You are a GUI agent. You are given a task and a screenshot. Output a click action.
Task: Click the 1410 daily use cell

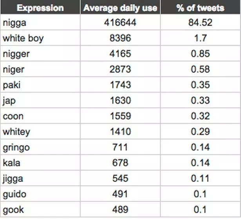pyautogui.click(x=120, y=131)
